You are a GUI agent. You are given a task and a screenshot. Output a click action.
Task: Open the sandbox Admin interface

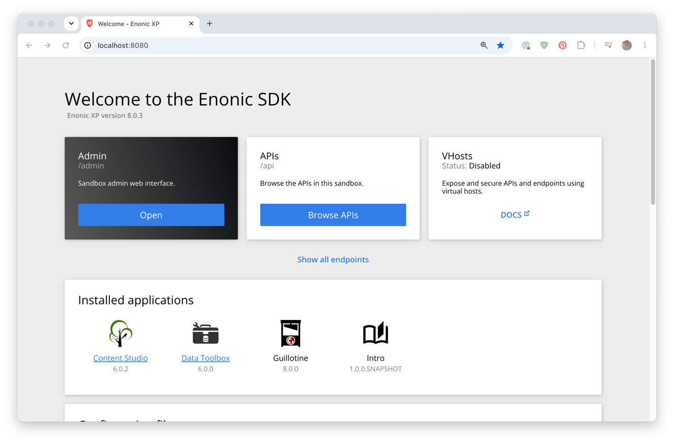pos(151,215)
